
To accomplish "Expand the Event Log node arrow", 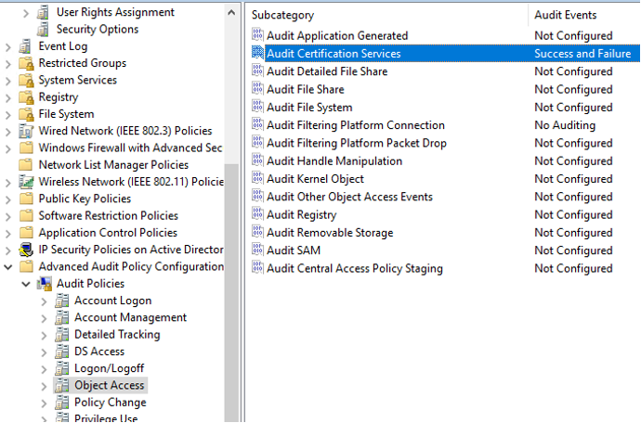I will [x=8, y=46].
